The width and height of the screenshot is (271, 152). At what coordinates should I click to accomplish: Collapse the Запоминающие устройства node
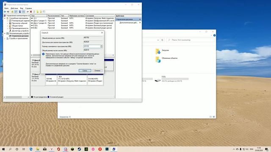click(x=5, y=33)
